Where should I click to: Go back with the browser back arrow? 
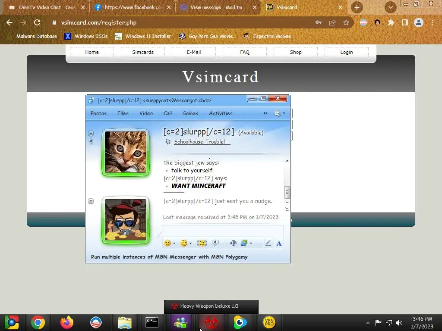tap(9, 22)
